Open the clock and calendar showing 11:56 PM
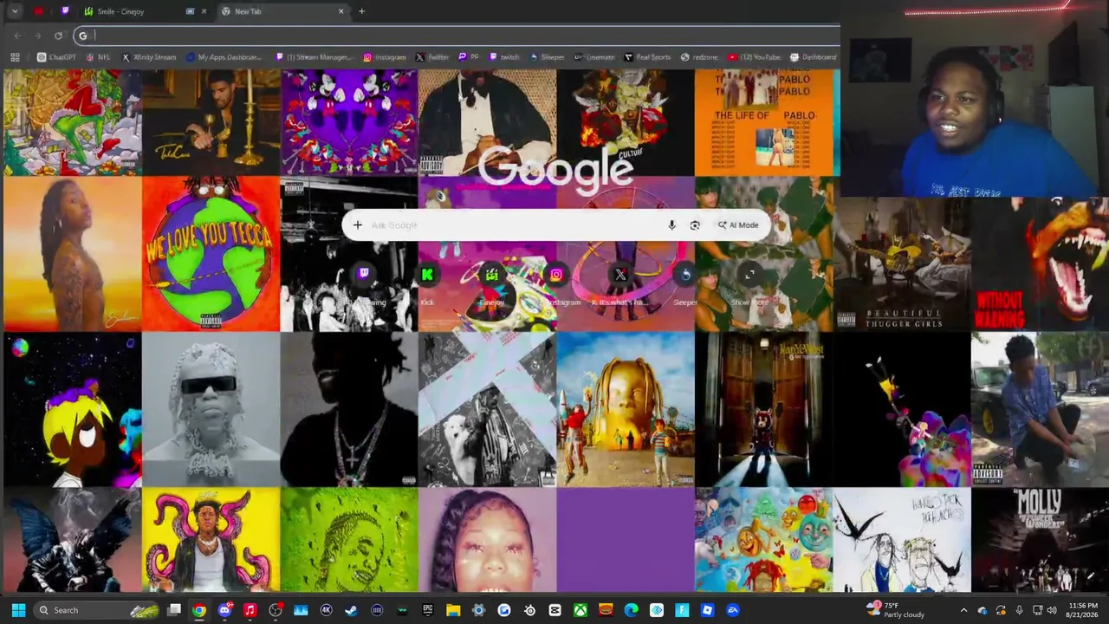Screen dimensions: 1109x624 click(x=1083, y=610)
